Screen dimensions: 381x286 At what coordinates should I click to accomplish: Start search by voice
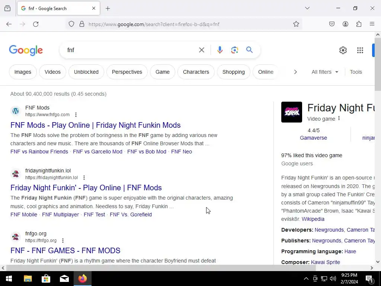pyautogui.click(x=220, y=50)
